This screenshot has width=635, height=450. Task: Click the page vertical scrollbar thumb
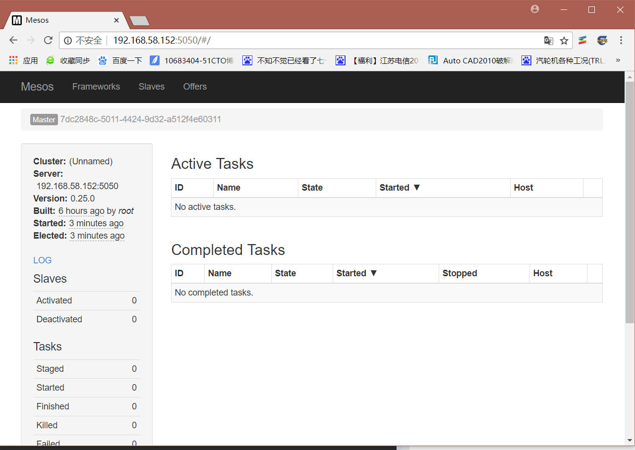pyautogui.click(x=630, y=203)
